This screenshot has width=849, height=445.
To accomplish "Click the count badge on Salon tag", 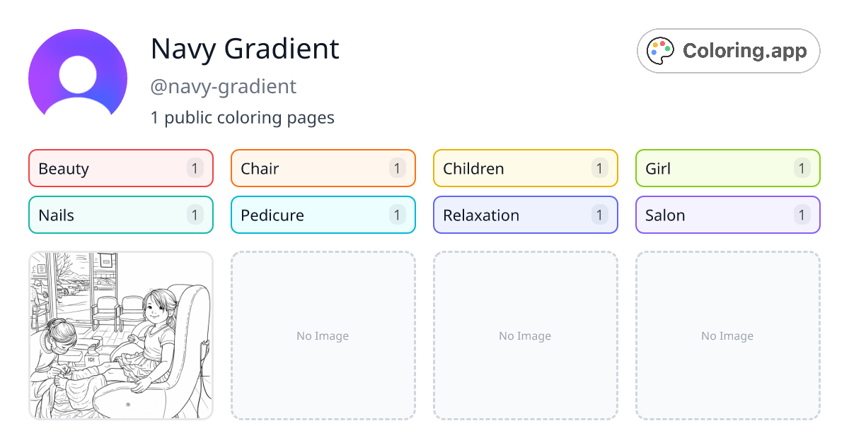I will pos(802,215).
